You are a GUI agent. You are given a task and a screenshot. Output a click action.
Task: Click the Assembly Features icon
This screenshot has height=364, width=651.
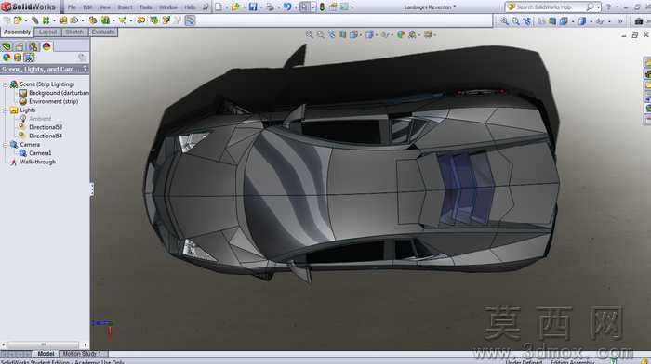[x=105, y=20]
